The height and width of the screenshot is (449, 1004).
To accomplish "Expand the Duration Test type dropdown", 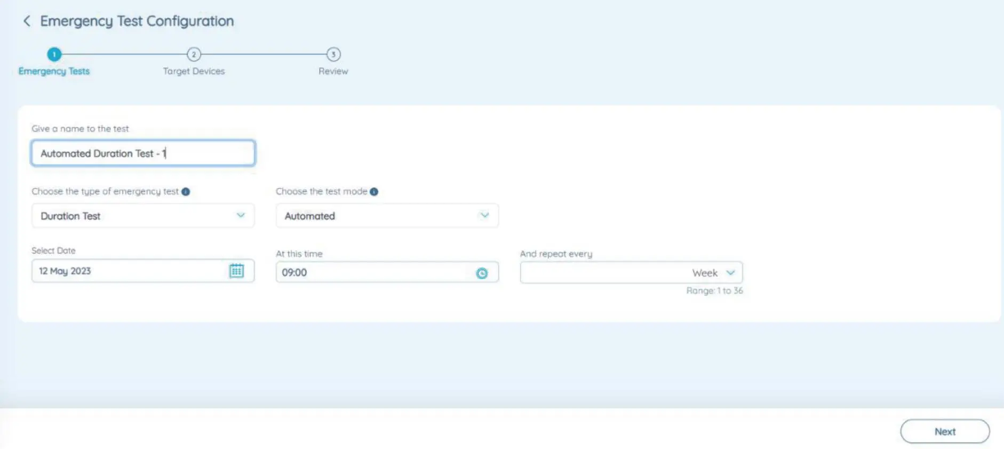I will click(142, 216).
